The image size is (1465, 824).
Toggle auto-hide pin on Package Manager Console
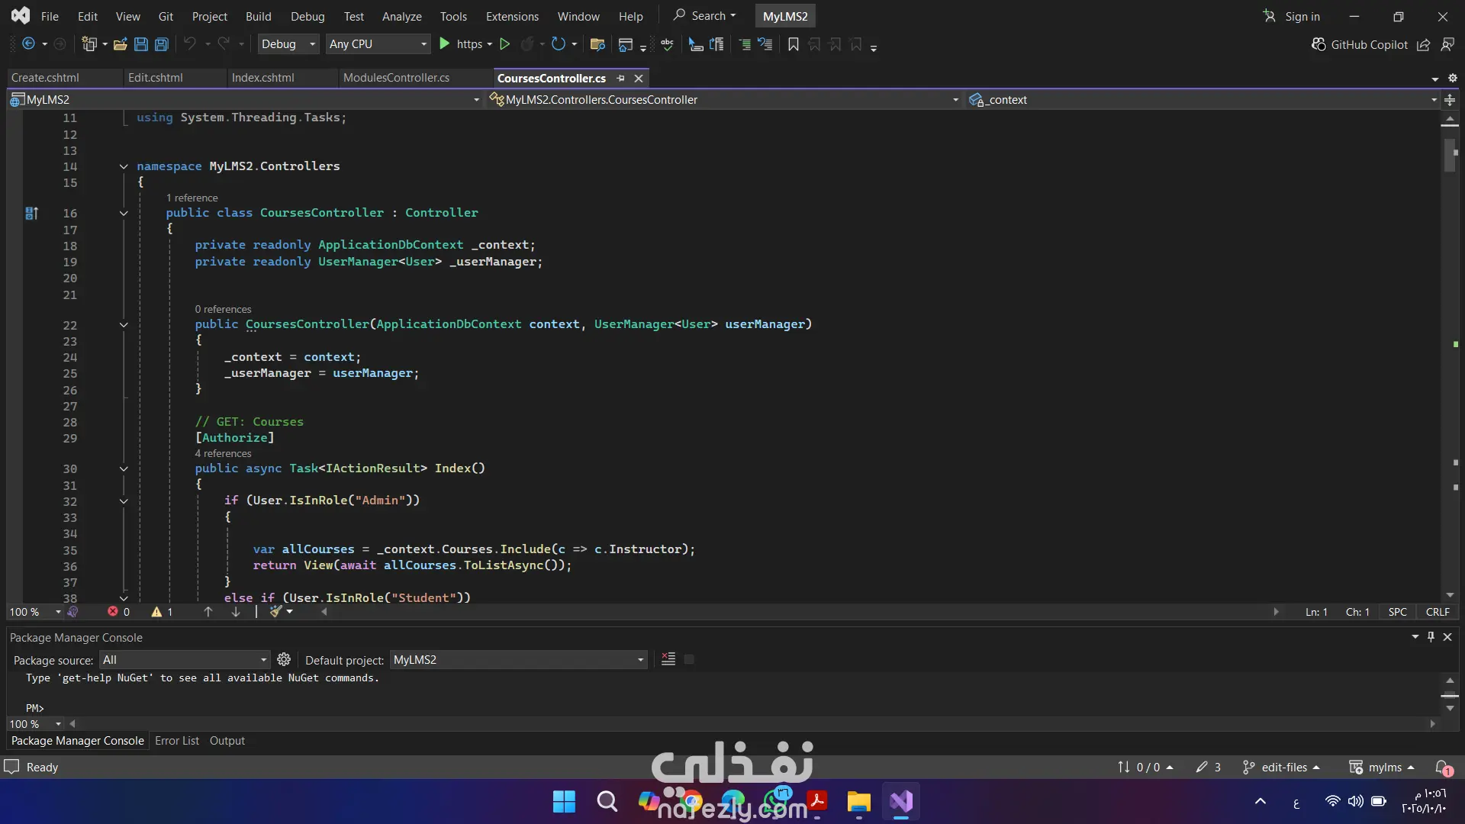(x=1431, y=637)
